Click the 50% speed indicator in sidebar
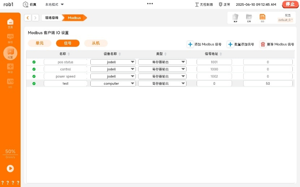300x187 pixels. 10,152
